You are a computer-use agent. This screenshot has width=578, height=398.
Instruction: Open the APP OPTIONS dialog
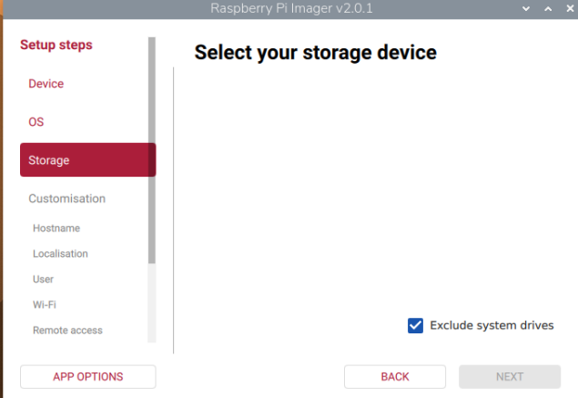[x=87, y=377]
